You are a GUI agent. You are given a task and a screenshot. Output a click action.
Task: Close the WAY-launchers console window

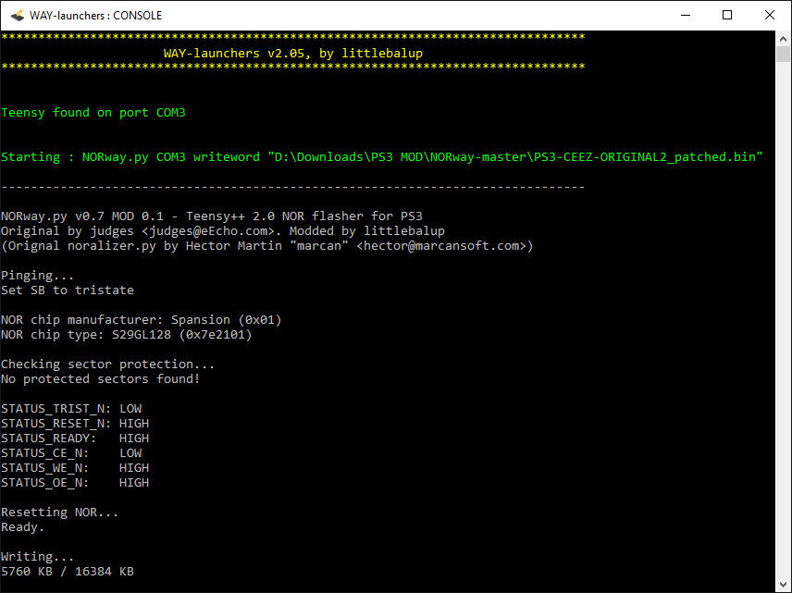[x=769, y=15]
